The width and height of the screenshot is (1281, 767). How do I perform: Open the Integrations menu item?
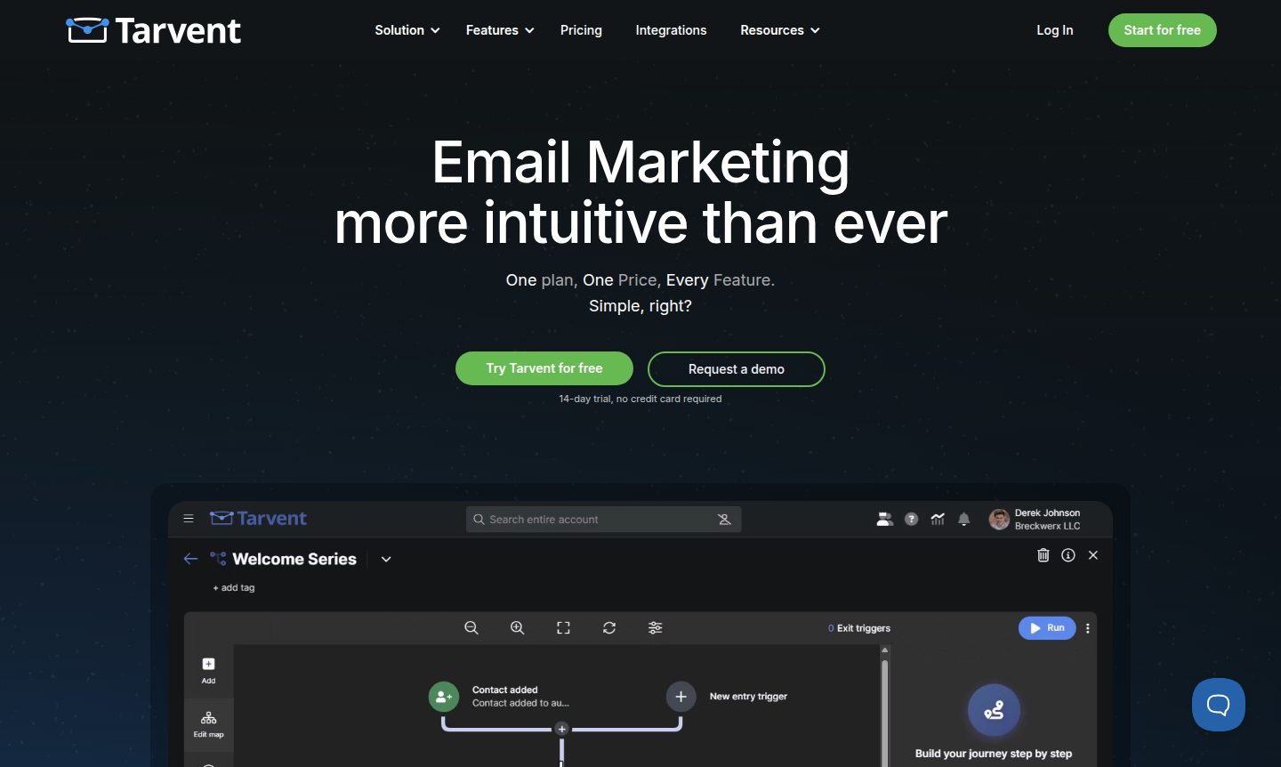[x=671, y=30]
